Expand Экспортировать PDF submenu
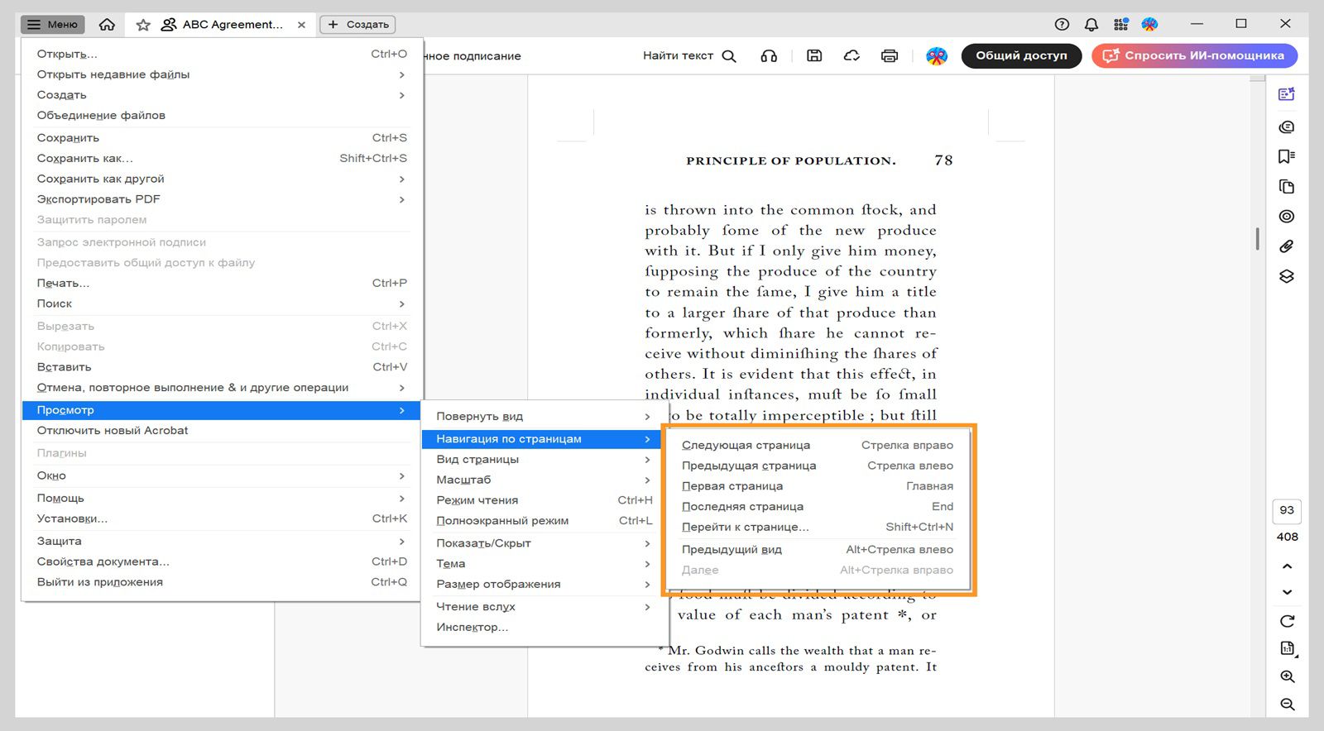Viewport: 1324px width, 731px height. tap(222, 199)
